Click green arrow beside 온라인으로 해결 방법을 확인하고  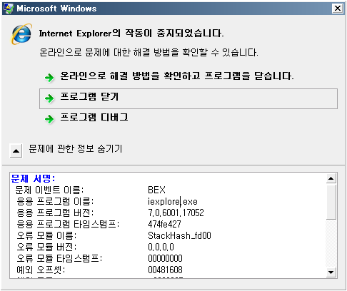[x=49, y=77]
